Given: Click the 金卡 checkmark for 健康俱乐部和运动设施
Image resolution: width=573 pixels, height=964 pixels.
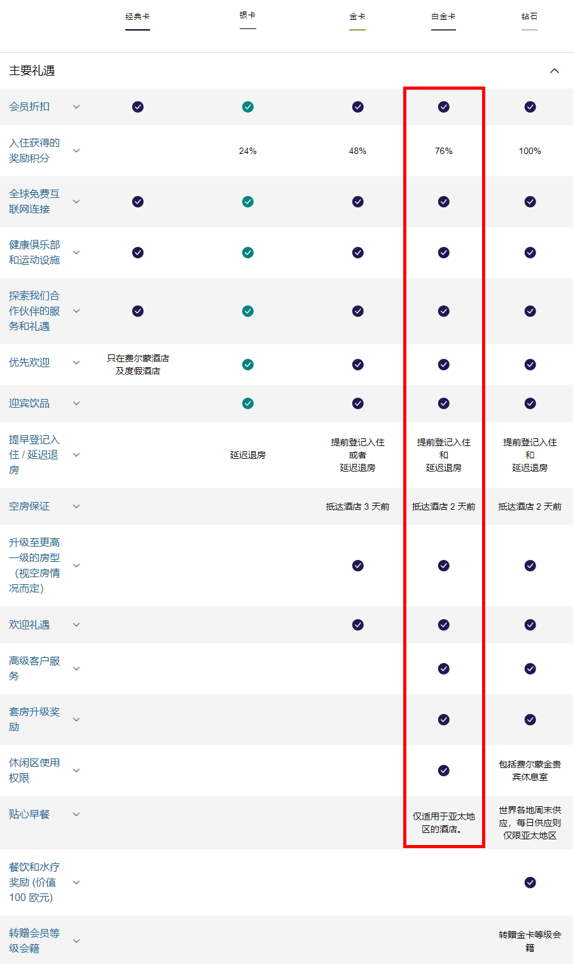Looking at the screenshot, I should click(357, 252).
